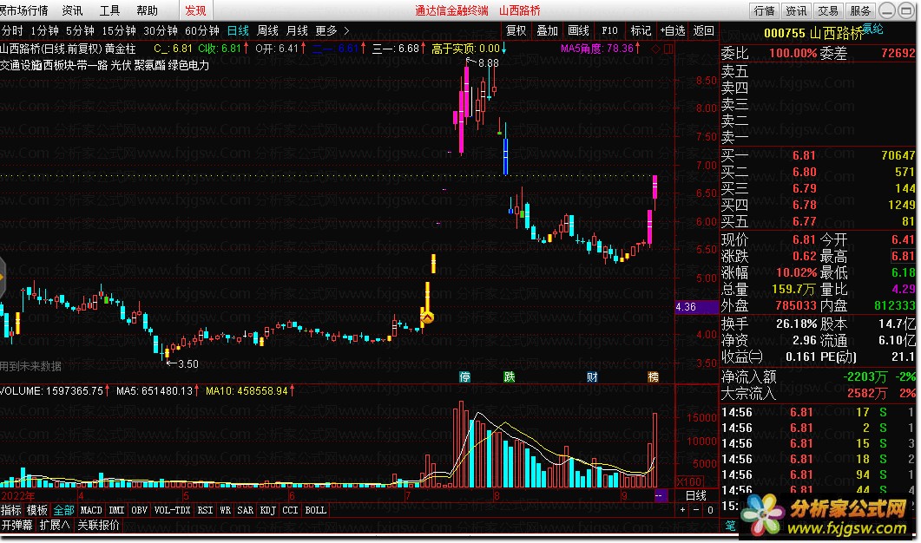Click the X100 volume scale label
This screenshot has width=921, height=543.
click(689, 482)
